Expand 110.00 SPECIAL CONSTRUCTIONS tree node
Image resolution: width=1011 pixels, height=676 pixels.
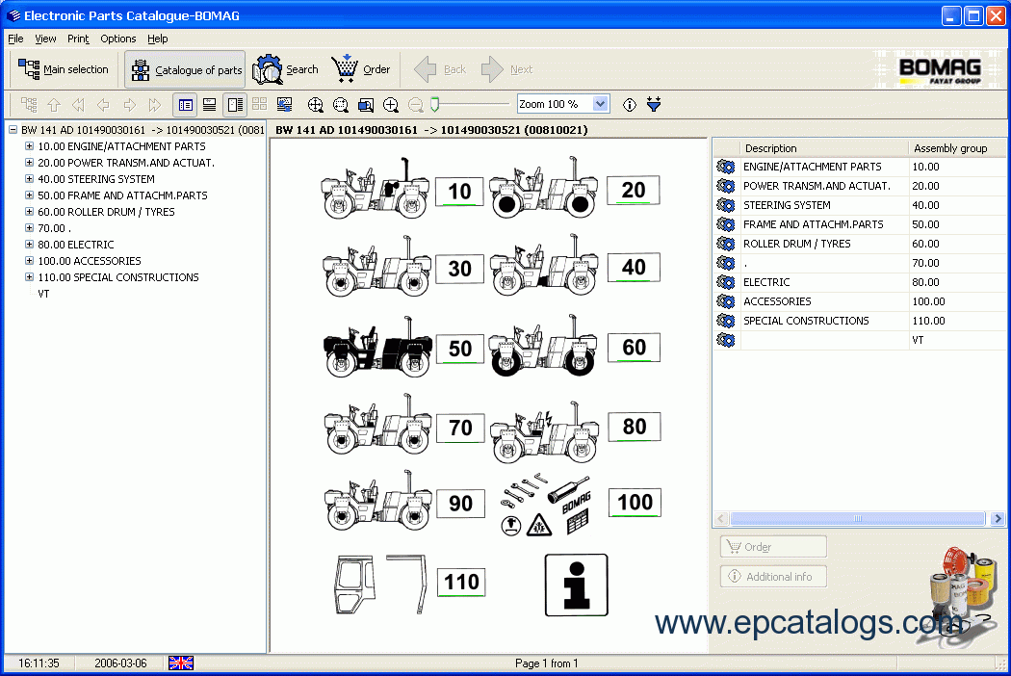pyautogui.click(x=29, y=276)
